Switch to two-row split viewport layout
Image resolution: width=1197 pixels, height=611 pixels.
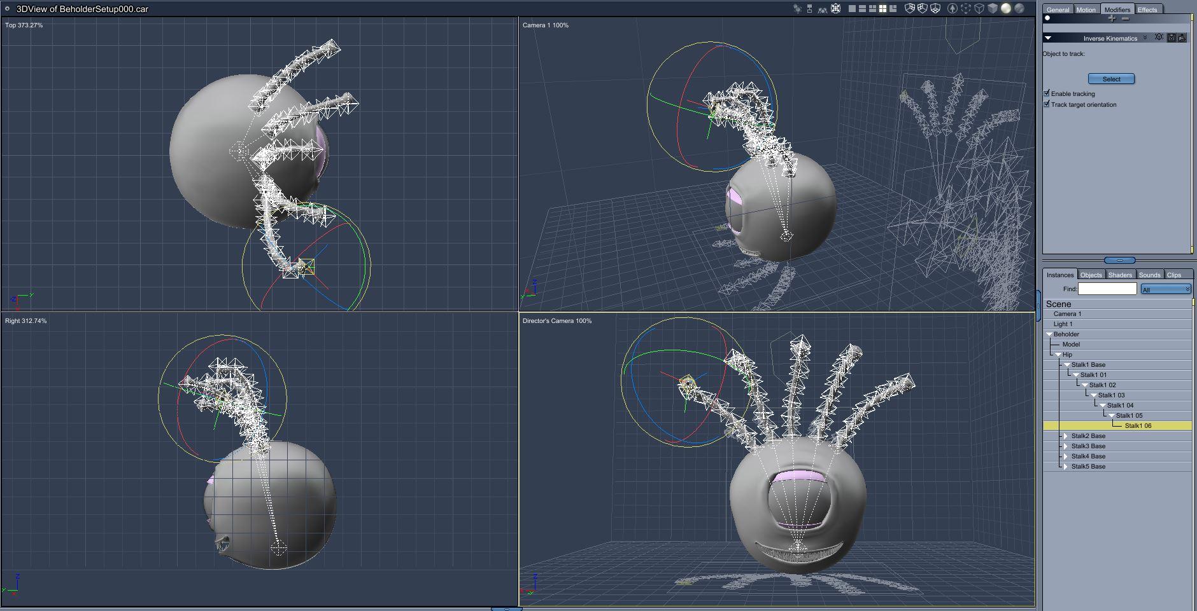coord(862,9)
